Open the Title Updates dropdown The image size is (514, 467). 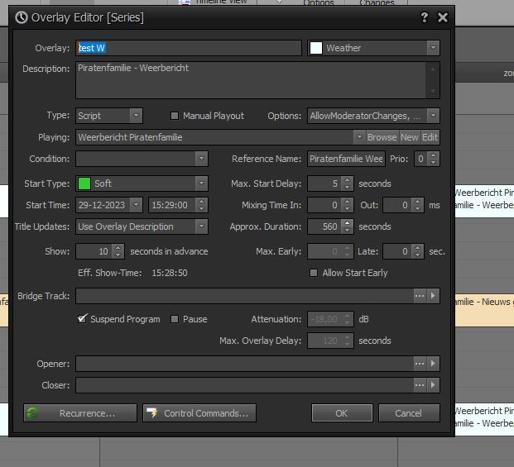tap(201, 226)
